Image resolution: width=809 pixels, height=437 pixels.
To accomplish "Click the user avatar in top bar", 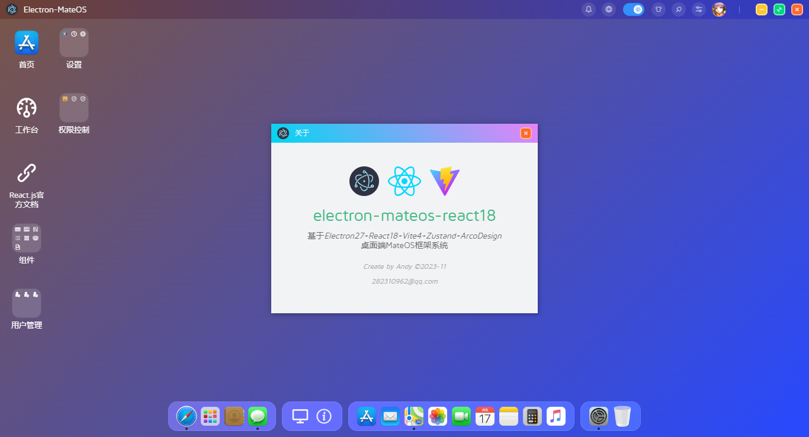I will click(x=719, y=9).
